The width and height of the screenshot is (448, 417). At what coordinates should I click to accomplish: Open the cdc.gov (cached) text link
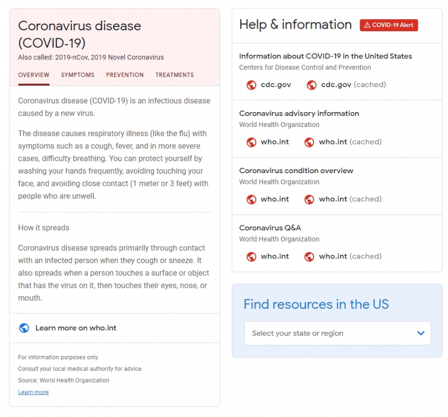click(353, 84)
